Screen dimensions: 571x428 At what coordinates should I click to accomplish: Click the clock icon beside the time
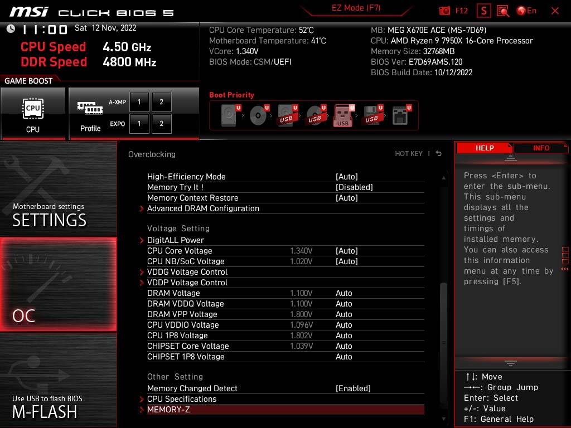(11, 28)
